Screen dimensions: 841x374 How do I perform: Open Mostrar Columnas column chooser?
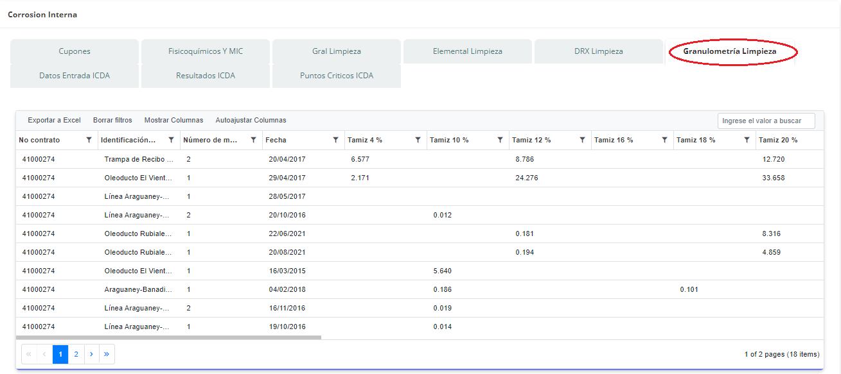pyautogui.click(x=173, y=120)
